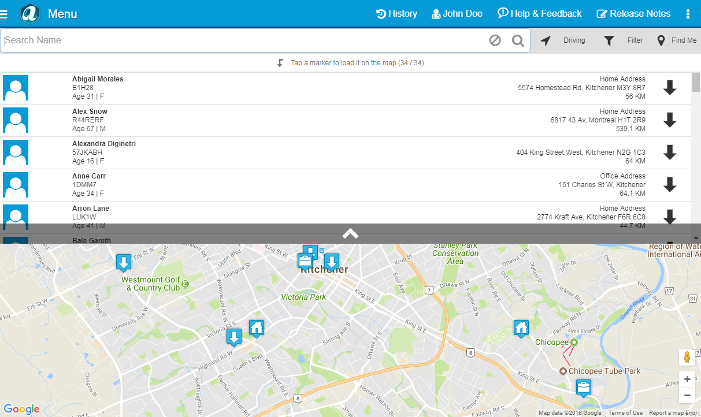The height and width of the screenshot is (417, 701).
Task: Click the app logo in header
Action: click(30, 13)
